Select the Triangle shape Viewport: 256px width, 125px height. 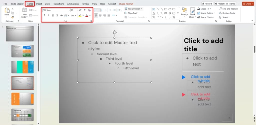154,13
